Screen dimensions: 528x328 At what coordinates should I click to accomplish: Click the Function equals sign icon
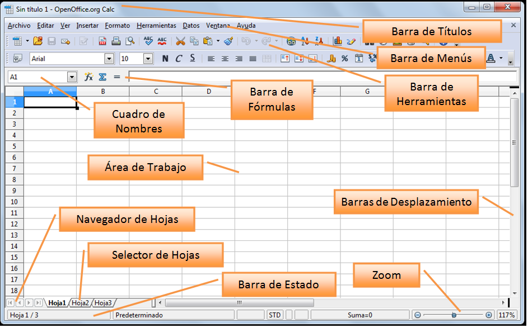point(117,77)
